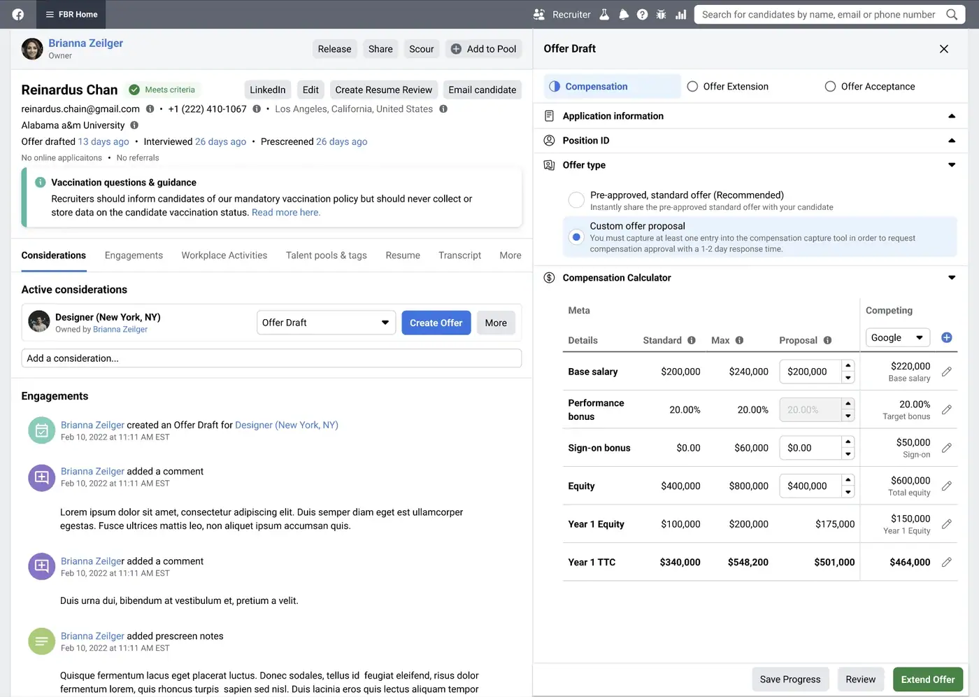Open the Recruiter people icon in top bar
The width and height of the screenshot is (979, 697).
(539, 14)
